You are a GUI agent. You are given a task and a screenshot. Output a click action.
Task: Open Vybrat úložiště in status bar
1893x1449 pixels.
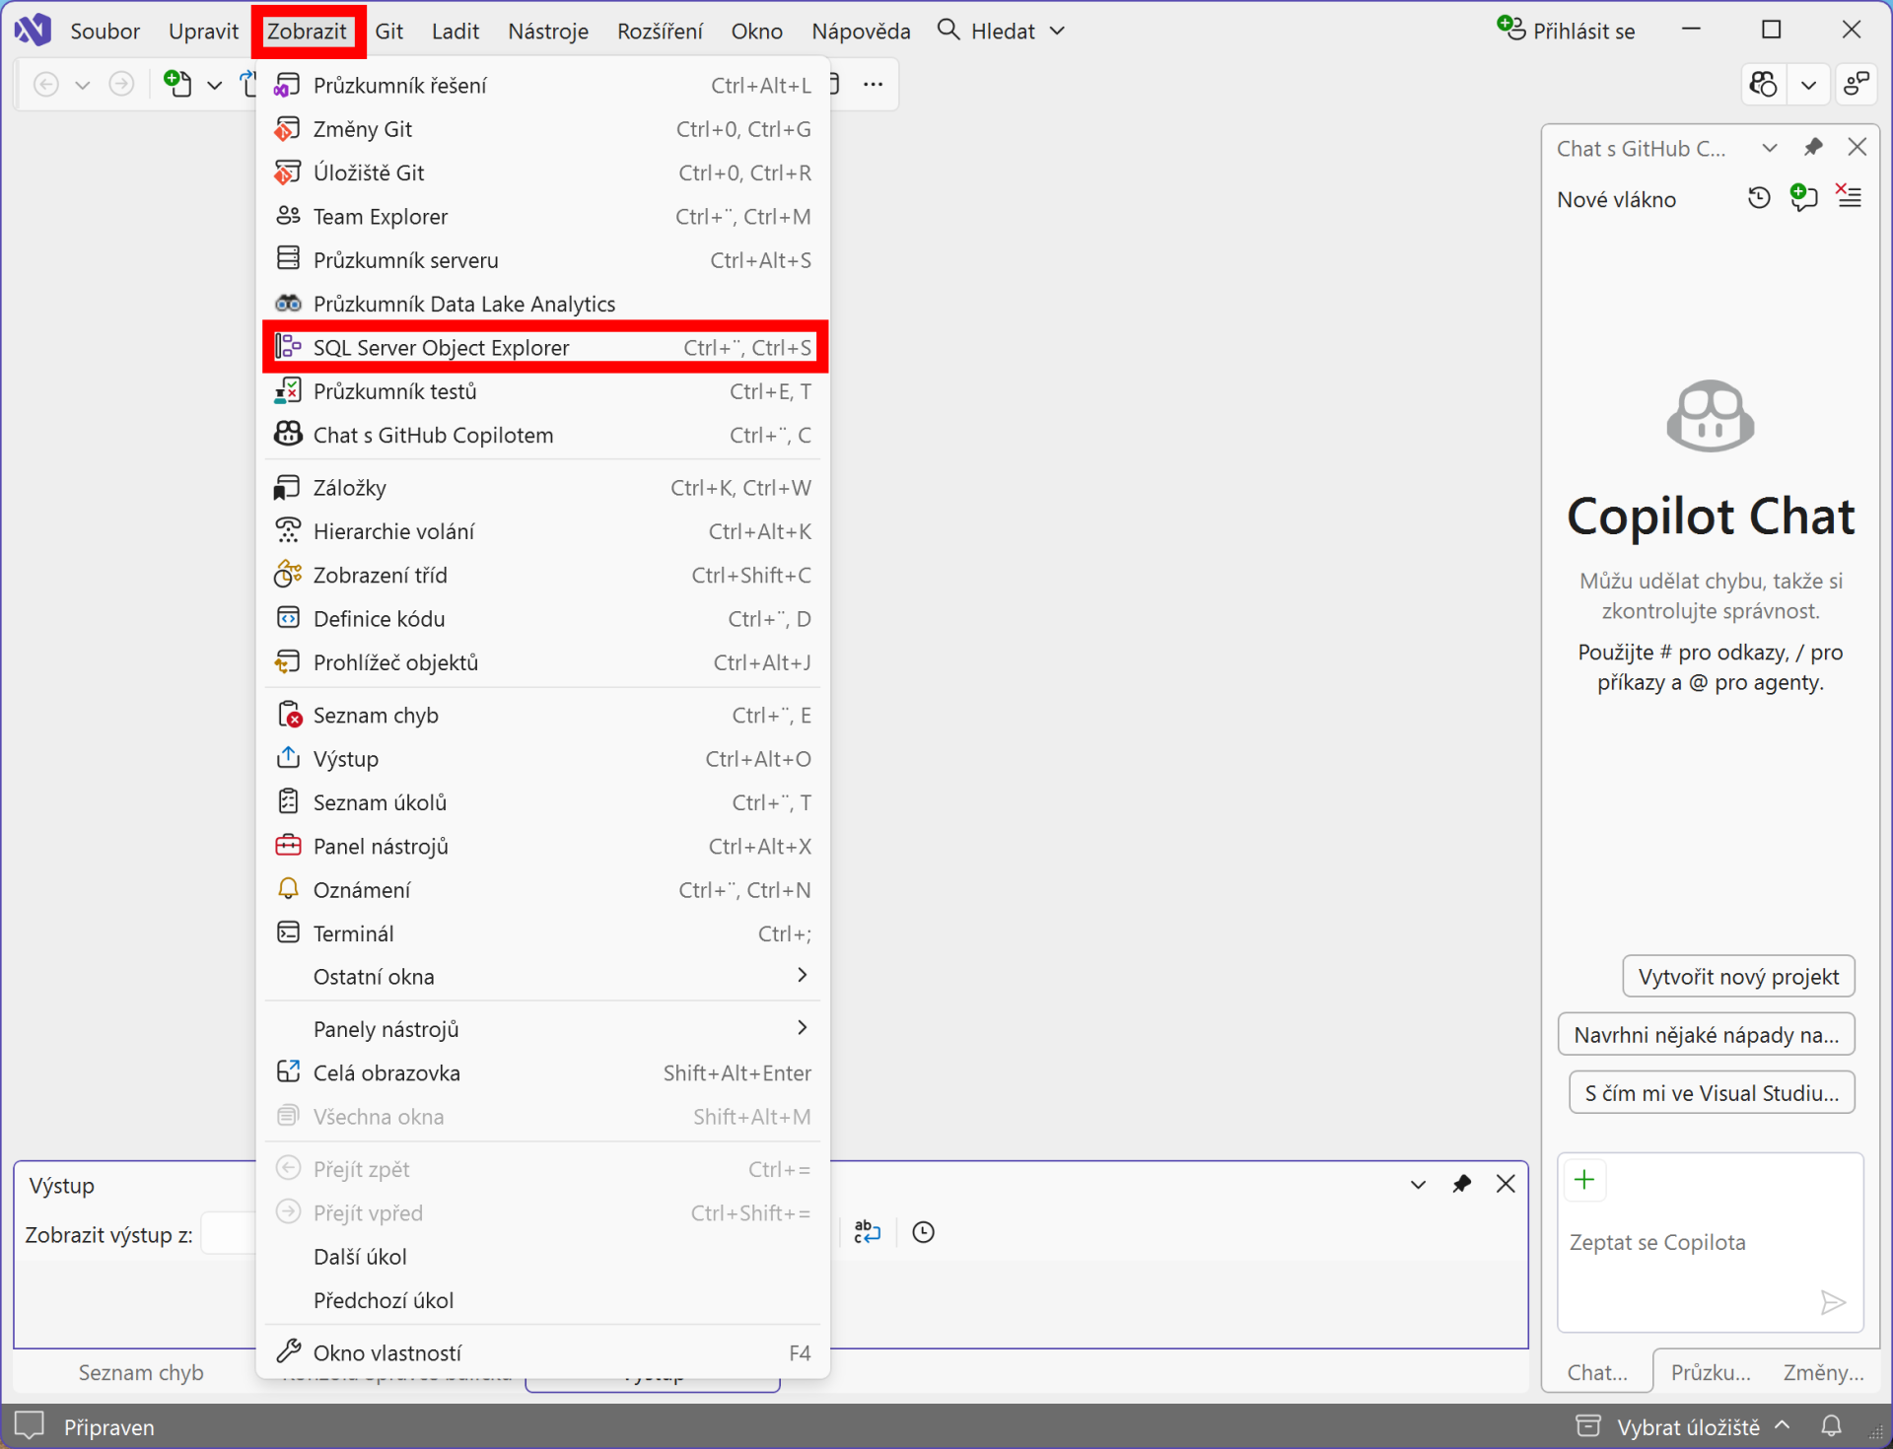click(1683, 1426)
